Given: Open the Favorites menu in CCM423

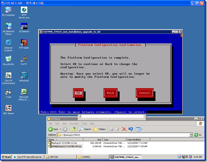Looking at the screenshot, I should pyautogui.click(x=74, y=124).
